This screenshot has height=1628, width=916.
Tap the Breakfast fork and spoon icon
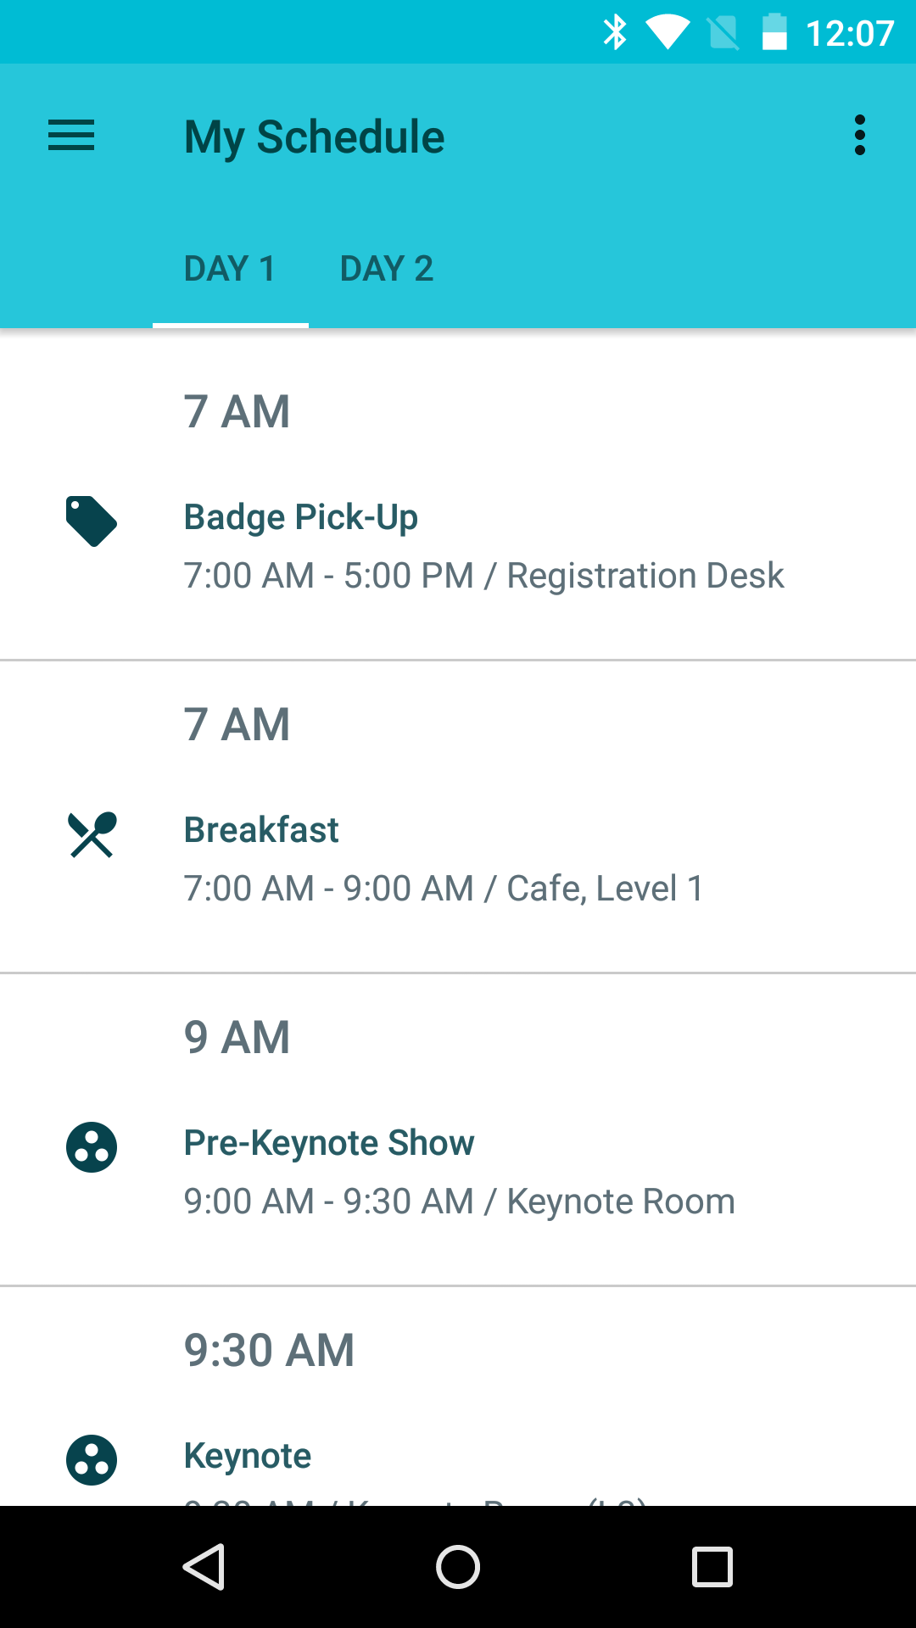point(92,834)
